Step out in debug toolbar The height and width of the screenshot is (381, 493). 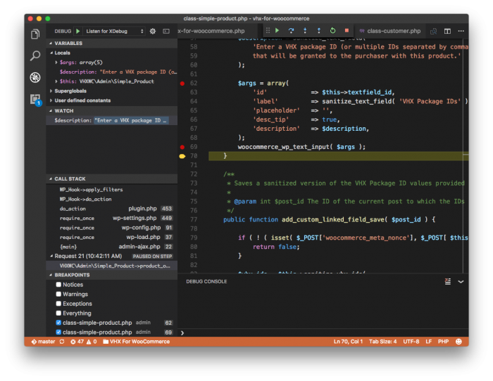[x=319, y=30]
